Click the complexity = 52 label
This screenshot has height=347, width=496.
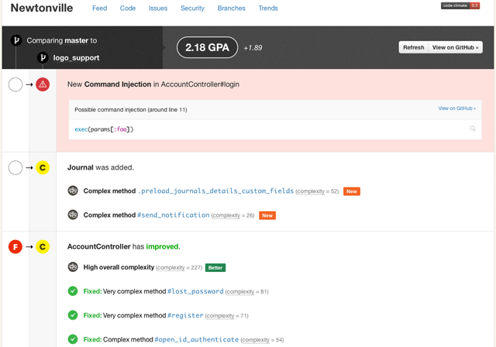317,191
